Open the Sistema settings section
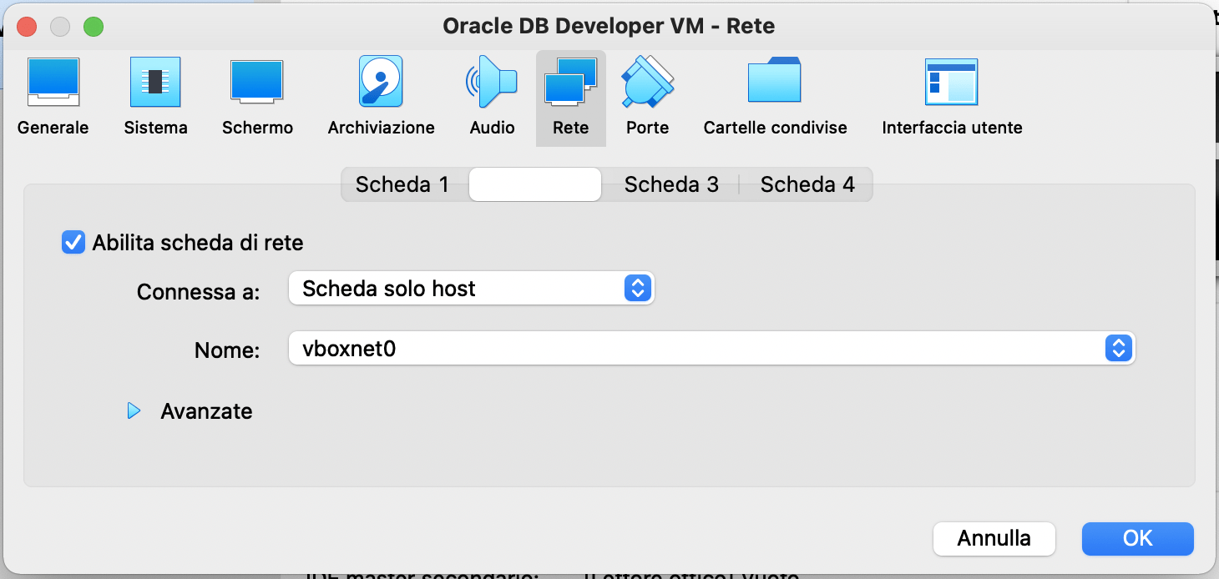Image resolution: width=1219 pixels, height=579 pixels. [155, 98]
